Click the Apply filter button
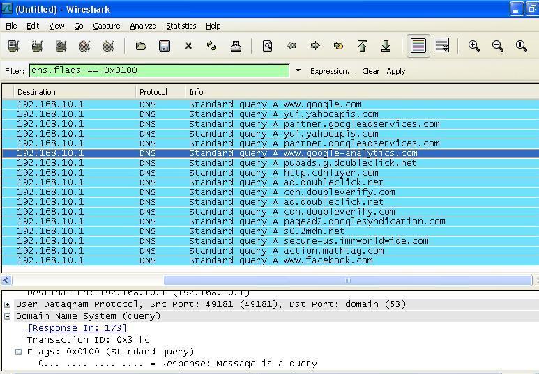The height and width of the screenshot is (374, 539). tap(395, 71)
